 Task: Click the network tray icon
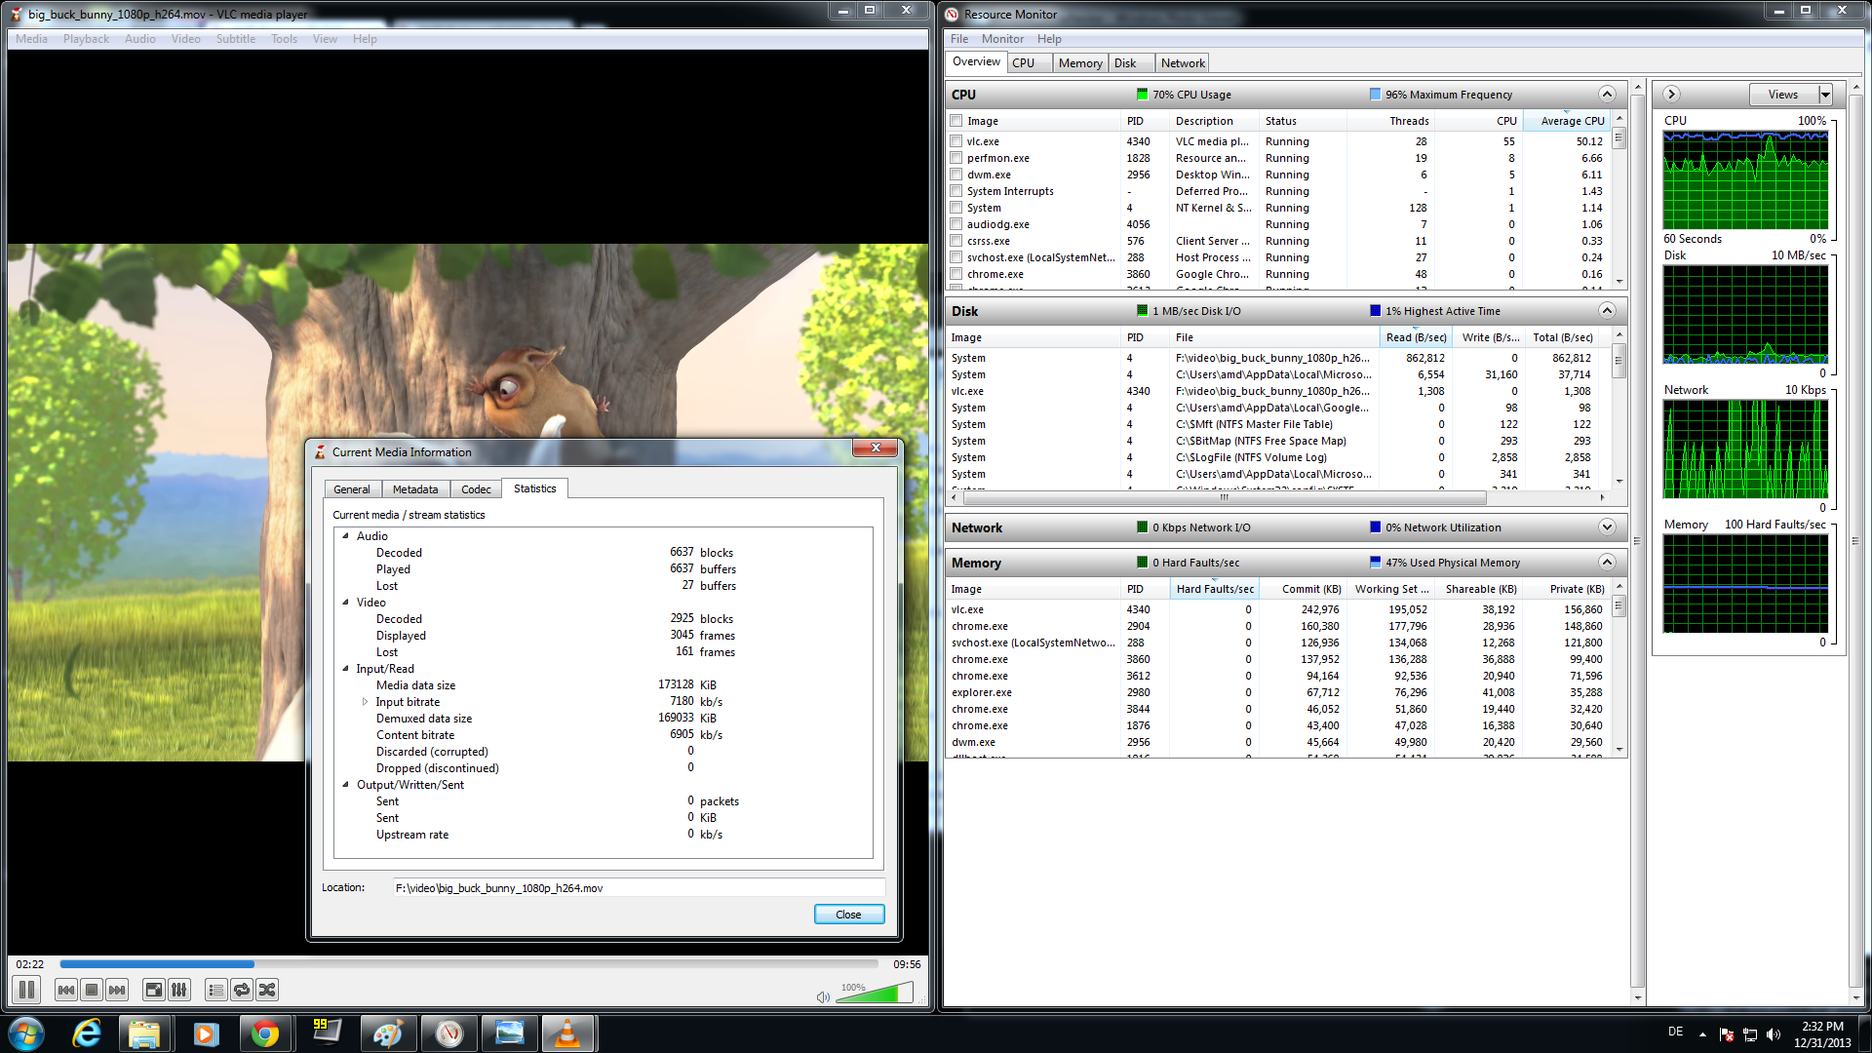pos(1750,1034)
